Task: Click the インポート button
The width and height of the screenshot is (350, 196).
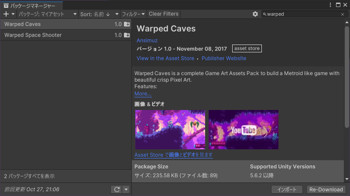Action: (287, 189)
